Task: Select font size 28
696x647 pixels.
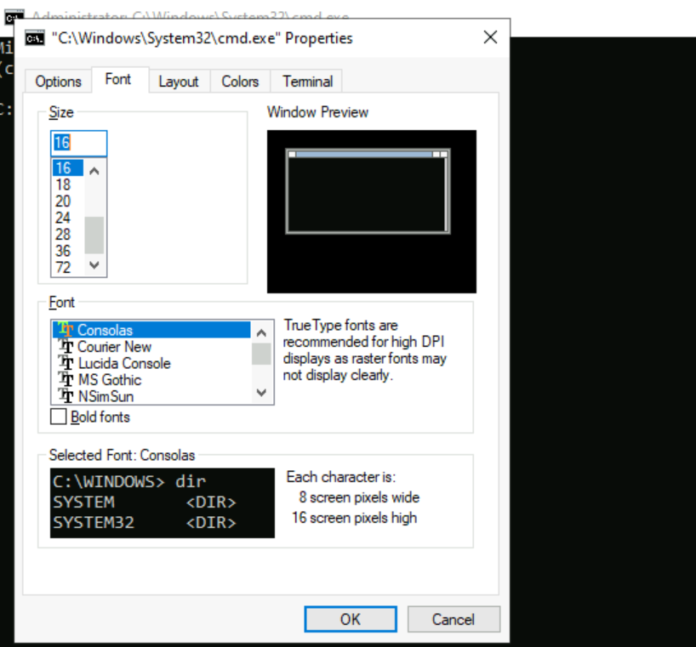Action: click(x=67, y=234)
